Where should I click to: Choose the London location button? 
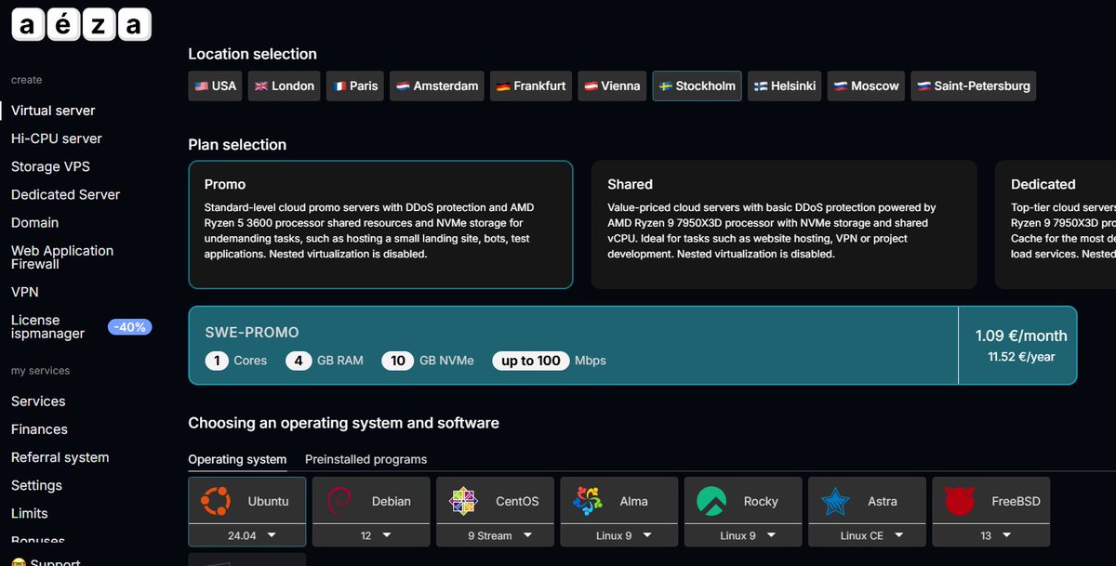pyautogui.click(x=285, y=86)
